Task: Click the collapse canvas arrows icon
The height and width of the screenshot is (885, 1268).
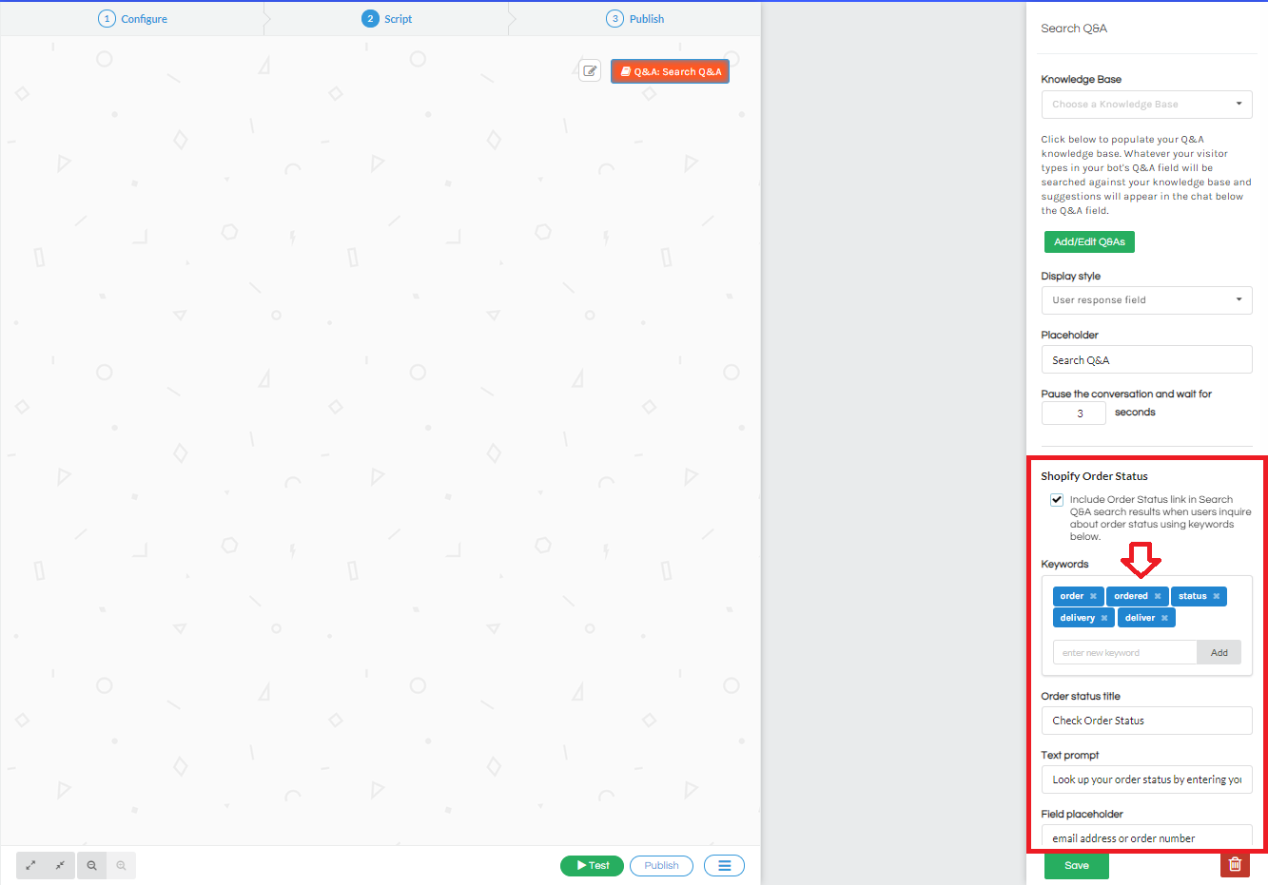Action: 60,866
